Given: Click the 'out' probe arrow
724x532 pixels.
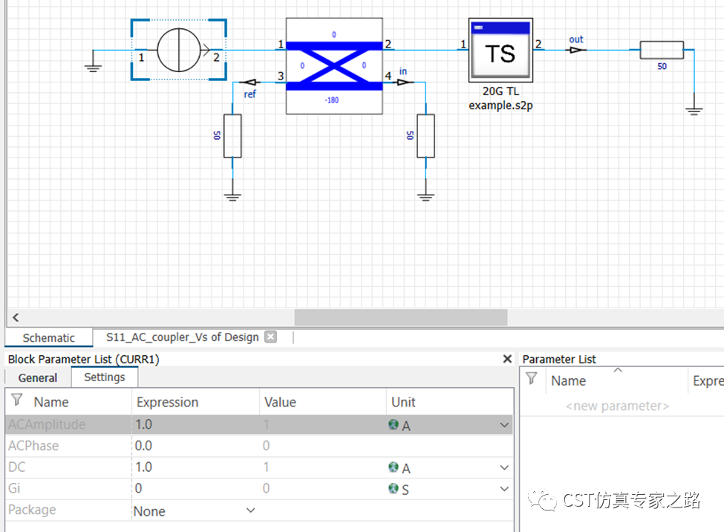Looking at the screenshot, I should click(577, 50).
